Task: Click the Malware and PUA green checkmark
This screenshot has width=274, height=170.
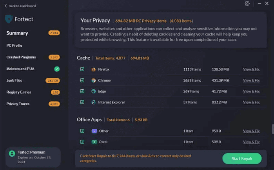Action: pos(57,69)
